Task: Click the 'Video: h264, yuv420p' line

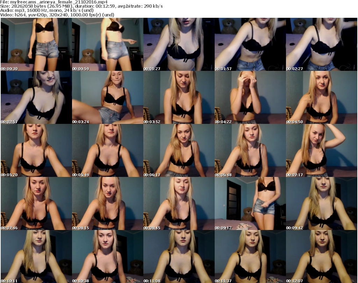Action: [x=57, y=15]
